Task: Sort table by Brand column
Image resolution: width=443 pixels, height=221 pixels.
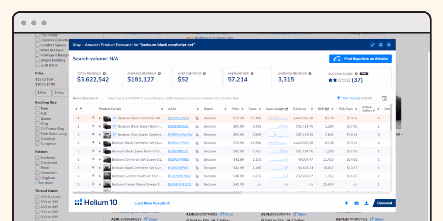Action: pyautogui.click(x=225, y=109)
